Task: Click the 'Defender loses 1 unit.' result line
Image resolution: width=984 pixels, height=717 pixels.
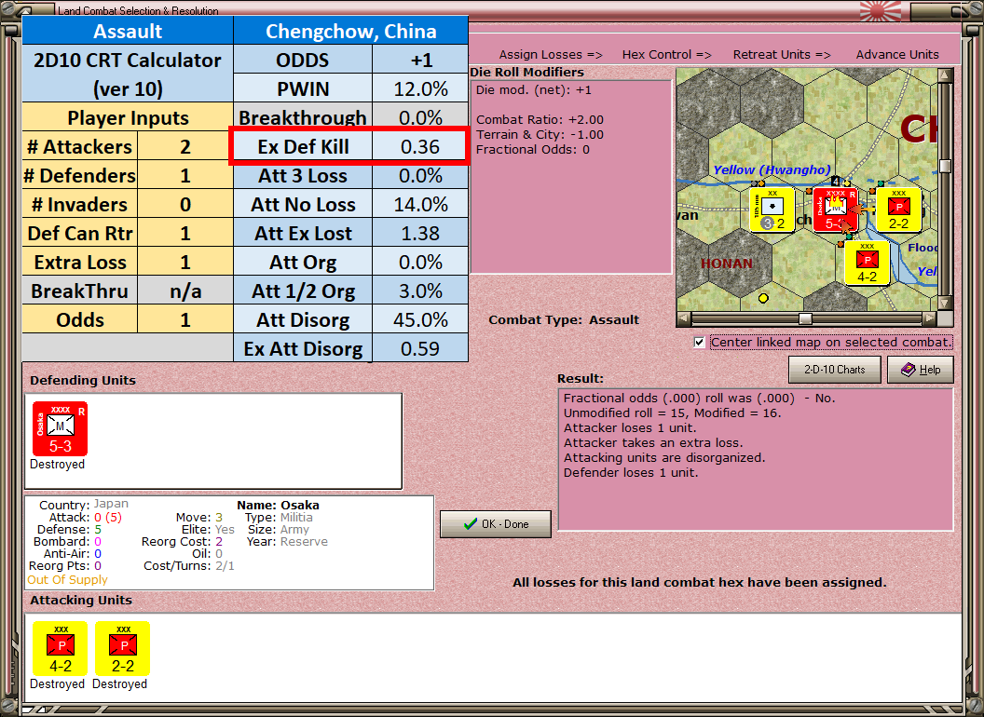Action: (631, 472)
